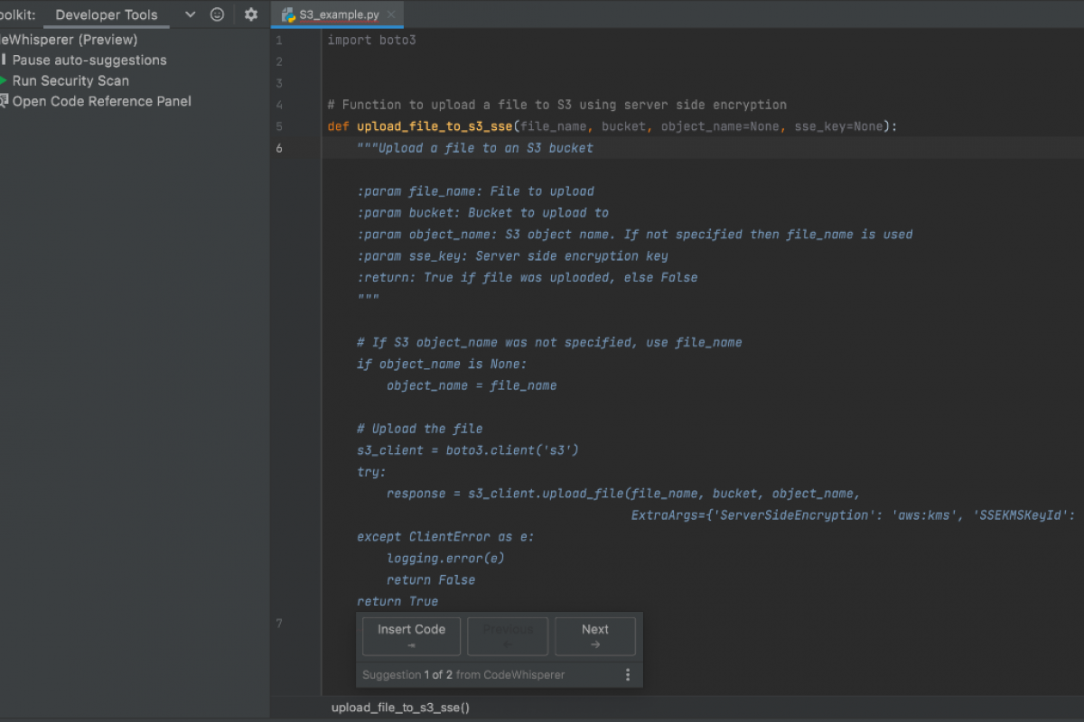Click the s3_client = boto3.client('s3') line
Image resolution: width=1084 pixels, height=722 pixels.
(x=468, y=450)
